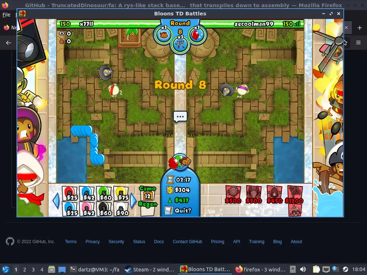
Task: Switch to workspace 2 in taskbar
Action: (x=25, y=270)
